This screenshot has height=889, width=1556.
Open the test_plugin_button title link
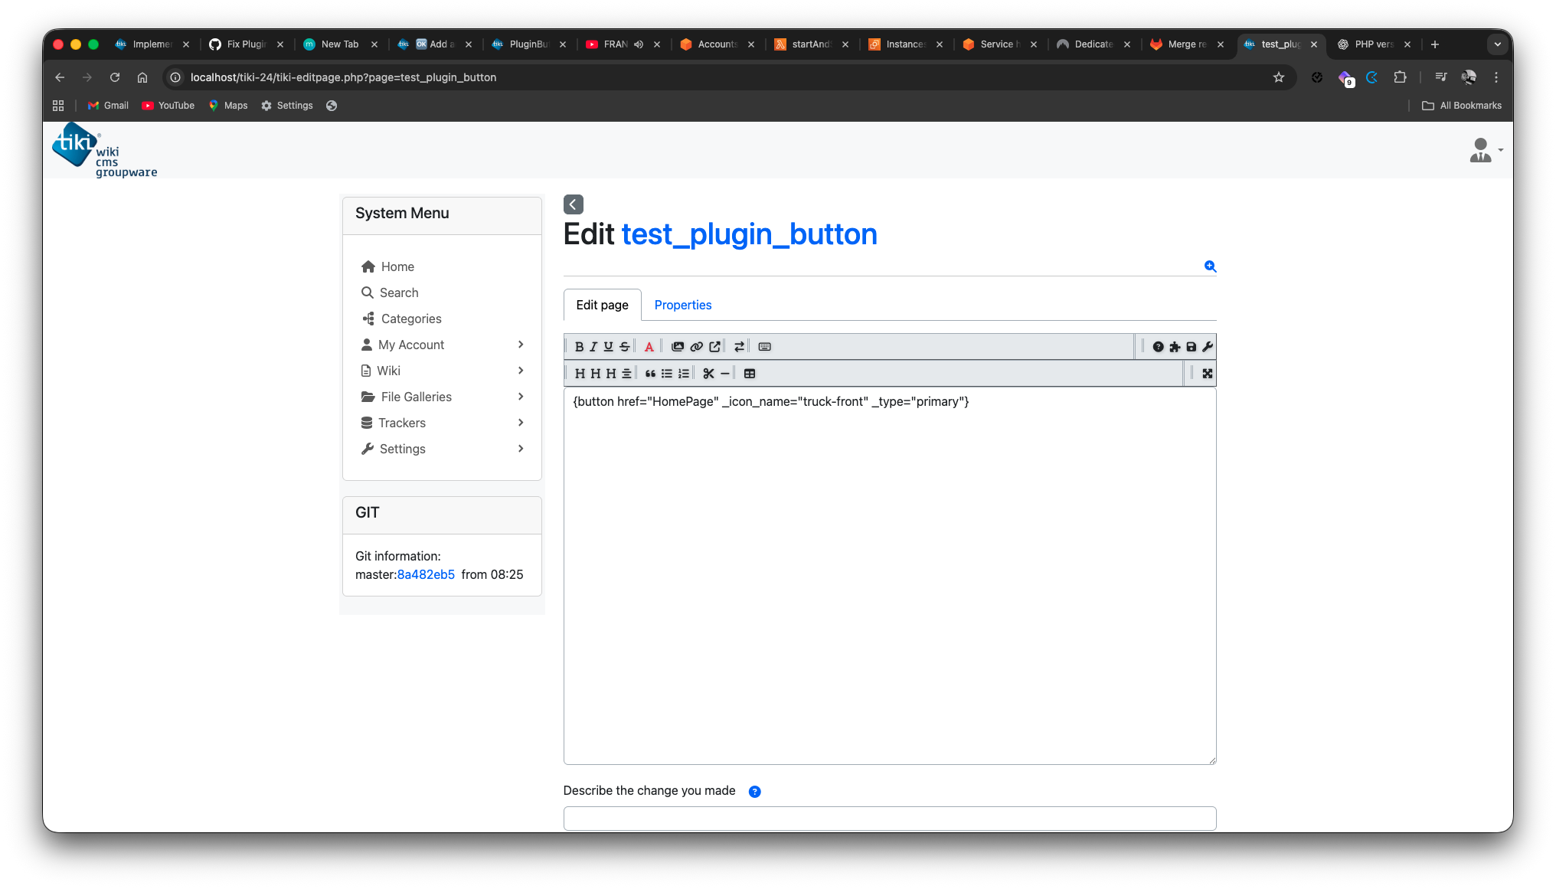[749, 234]
